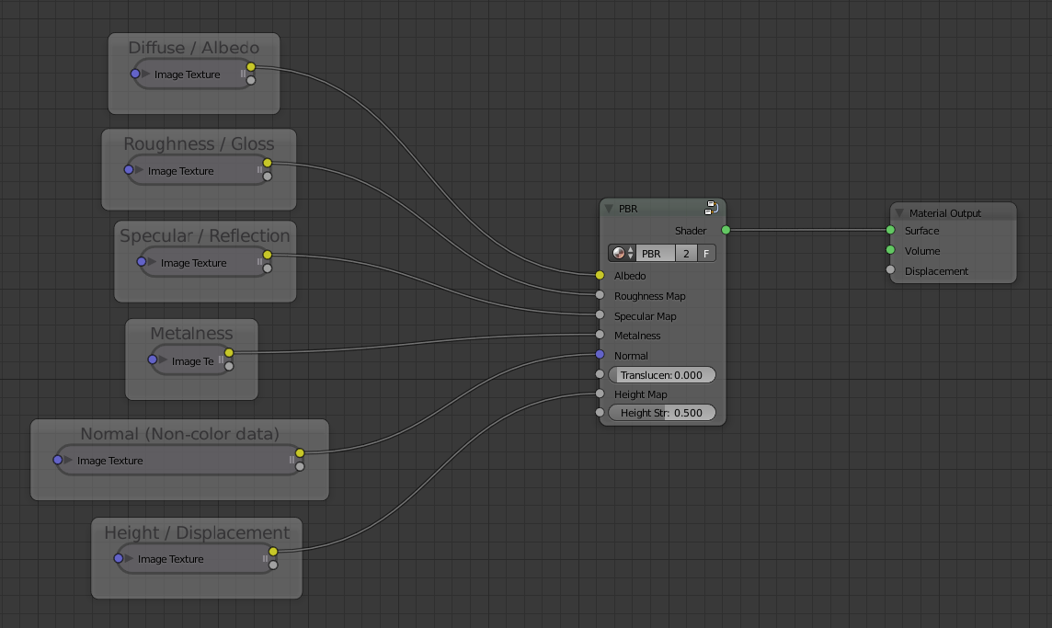Click Specular / Reflection blue vector input socket
Image resolution: width=1052 pixels, height=628 pixels.
[141, 262]
